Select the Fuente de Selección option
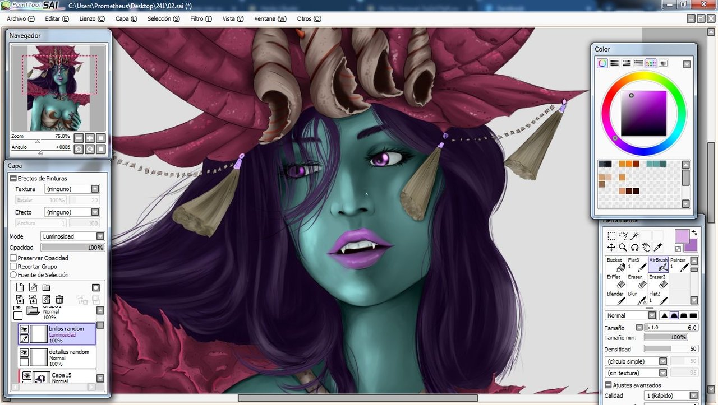 [13, 275]
